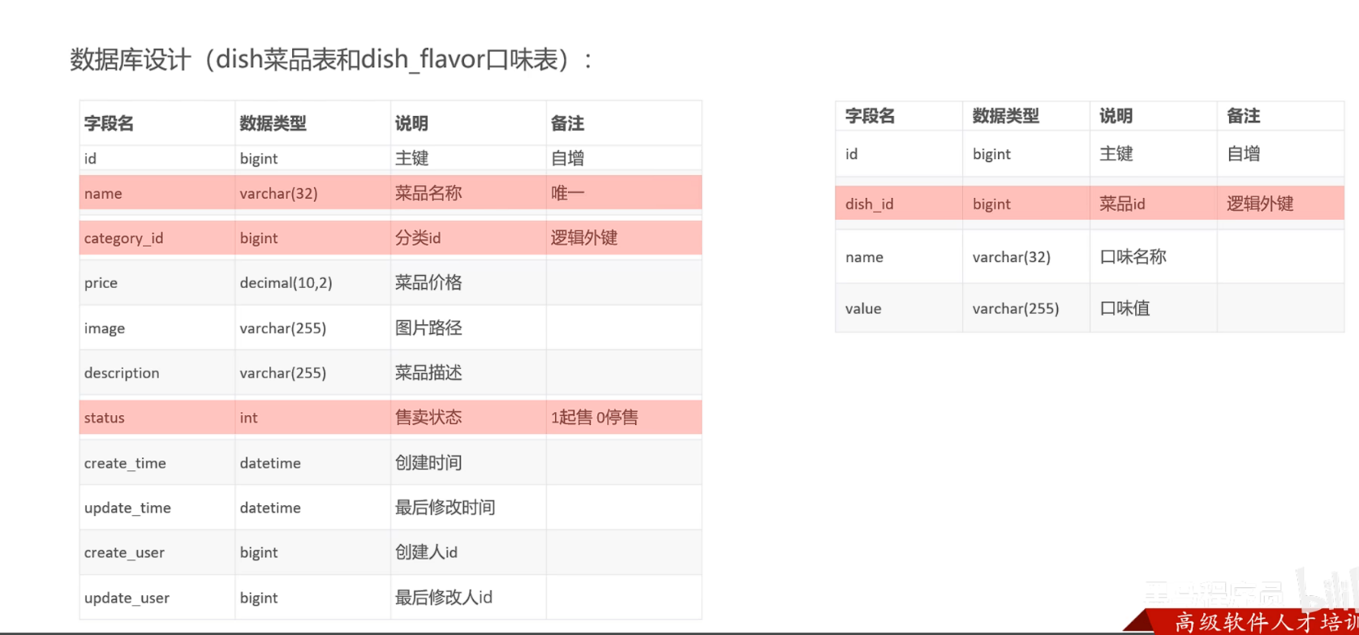Select the 逻辑外键 remark in the flavor table
Image resolution: width=1359 pixels, height=635 pixels.
pyautogui.click(x=1259, y=204)
